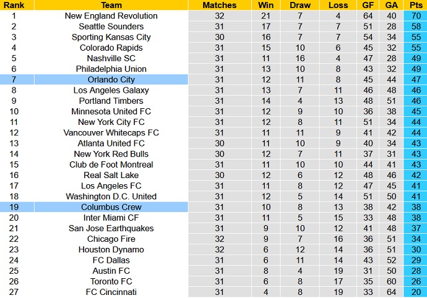Click Toronto FC team name
This screenshot has height=298, width=427.
point(111,281)
